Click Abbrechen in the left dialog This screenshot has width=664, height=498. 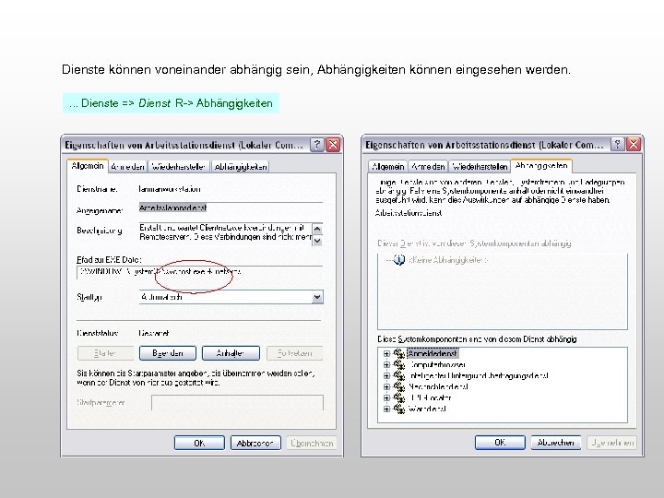pyautogui.click(x=255, y=443)
